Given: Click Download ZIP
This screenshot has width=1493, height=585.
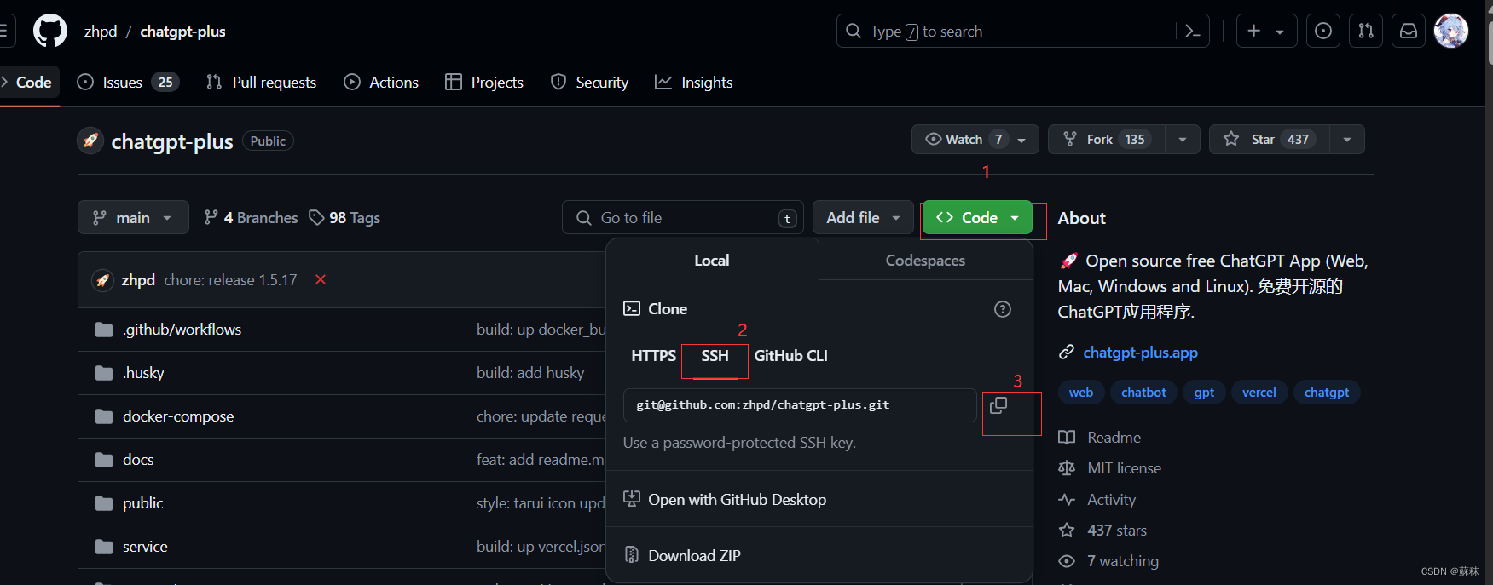Looking at the screenshot, I should [x=694, y=556].
